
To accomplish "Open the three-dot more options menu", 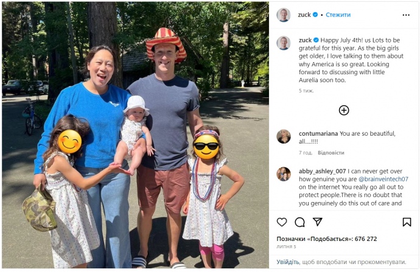I will point(406,15).
